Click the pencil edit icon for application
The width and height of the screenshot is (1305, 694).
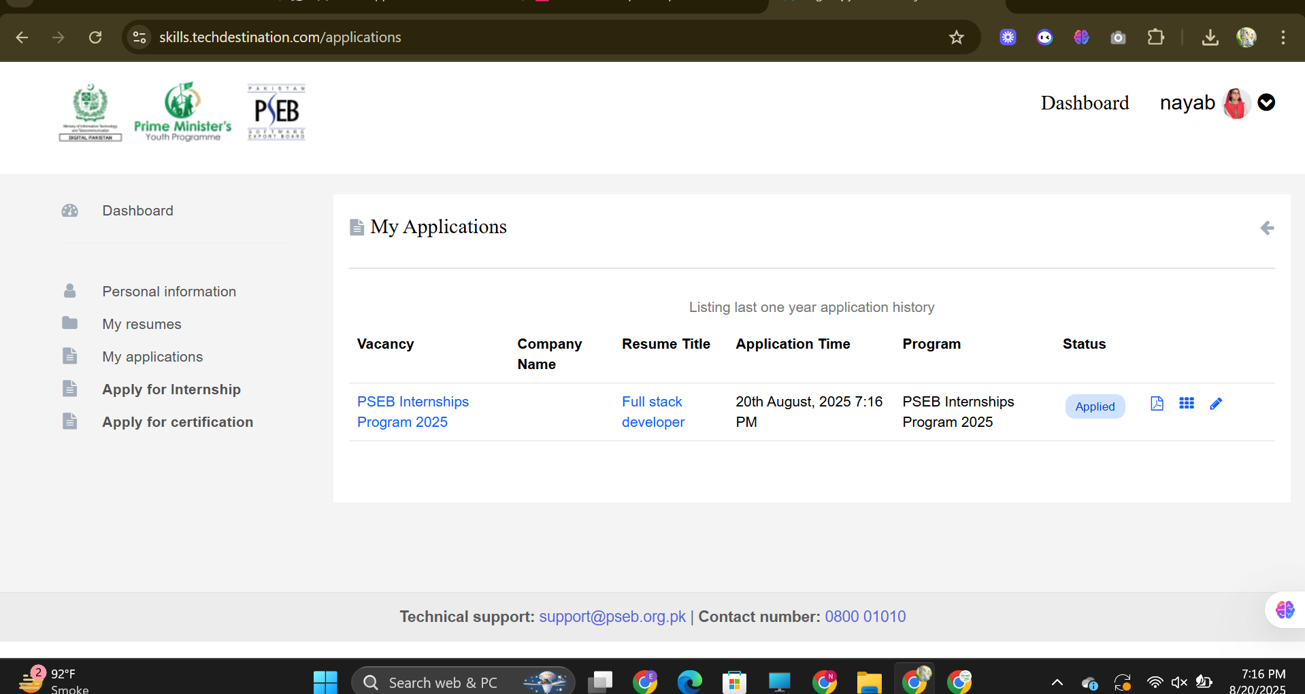point(1216,404)
